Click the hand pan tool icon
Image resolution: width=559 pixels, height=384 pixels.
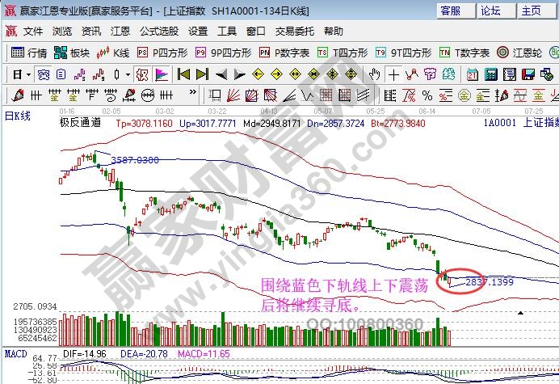[x=373, y=74]
